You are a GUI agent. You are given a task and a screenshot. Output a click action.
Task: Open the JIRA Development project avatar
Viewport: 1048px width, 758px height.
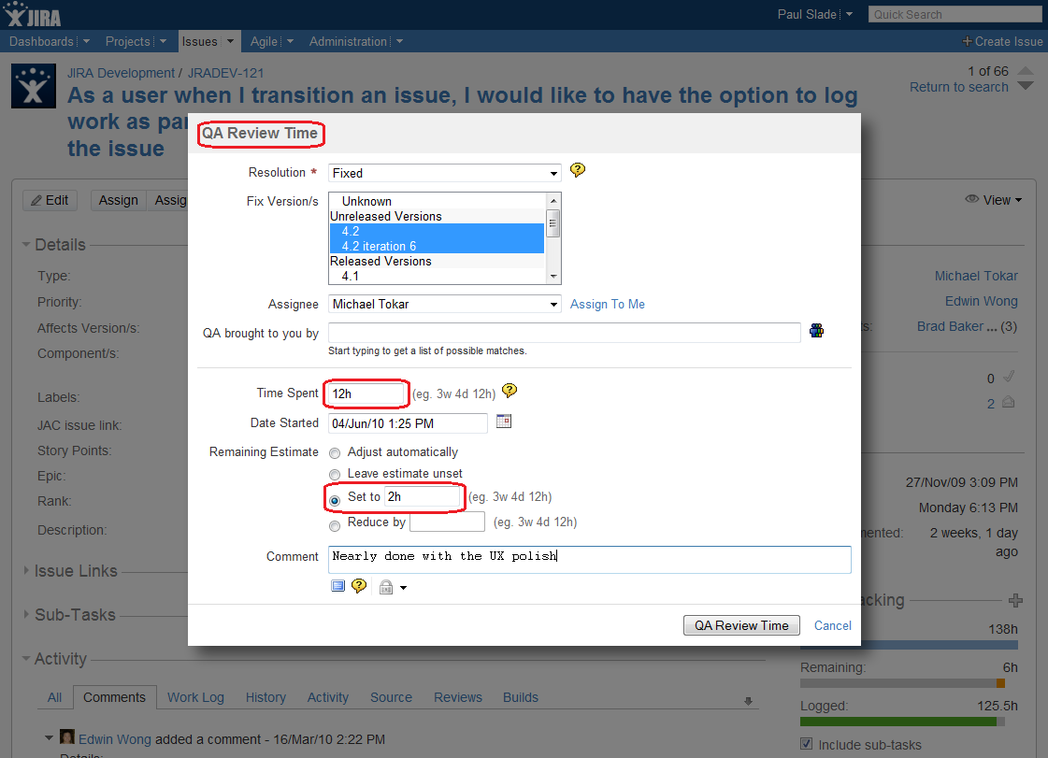coord(34,86)
